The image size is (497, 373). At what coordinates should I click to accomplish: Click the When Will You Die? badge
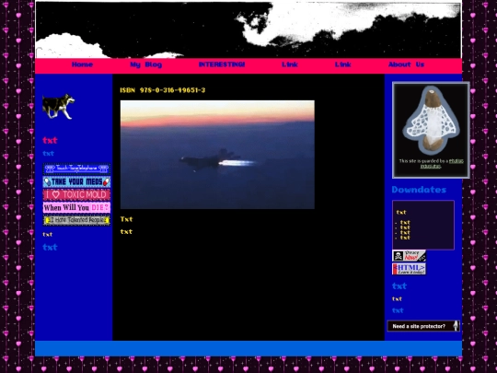[x=76, y=207]
